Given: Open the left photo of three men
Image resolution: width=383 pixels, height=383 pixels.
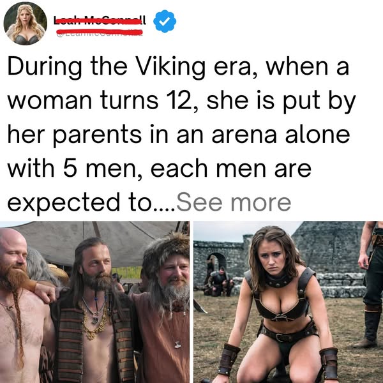Looking at the screenshot, I should (94, 302).
